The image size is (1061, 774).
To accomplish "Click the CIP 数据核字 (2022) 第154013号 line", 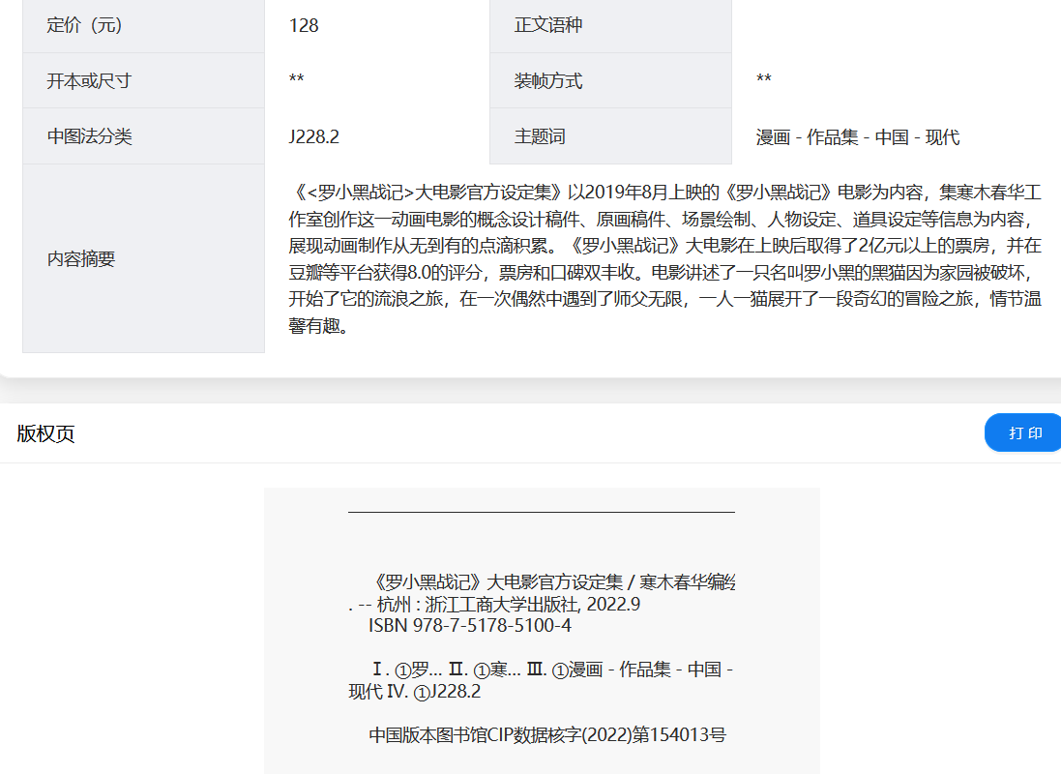I will (547, 735).
